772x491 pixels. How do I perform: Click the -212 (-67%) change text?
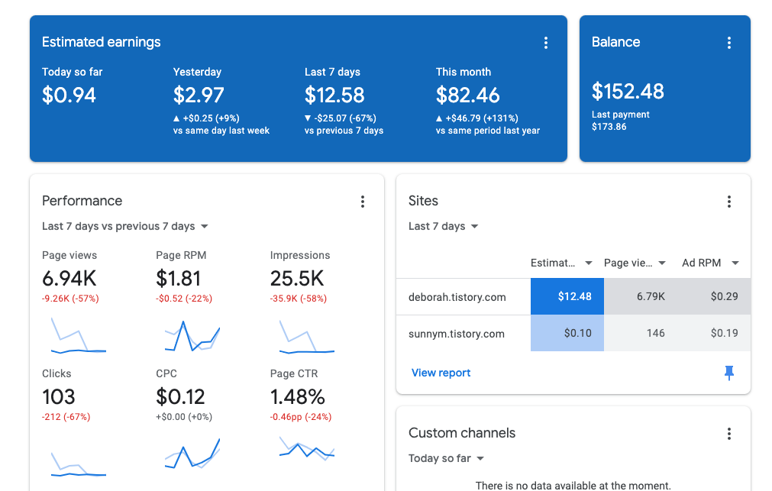tap(66, 417)
